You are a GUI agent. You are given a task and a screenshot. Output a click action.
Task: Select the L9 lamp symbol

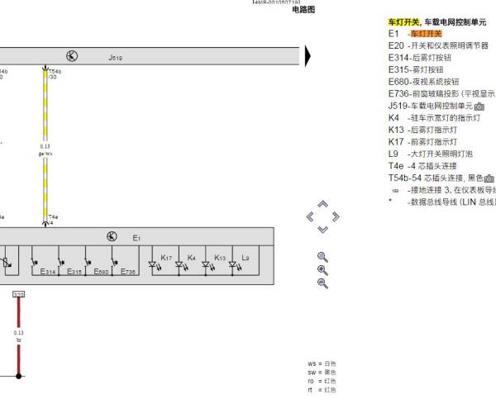pos(236,266)
